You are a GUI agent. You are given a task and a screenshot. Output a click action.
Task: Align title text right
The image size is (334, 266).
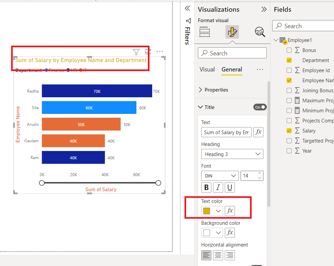(x=229, y=255)
